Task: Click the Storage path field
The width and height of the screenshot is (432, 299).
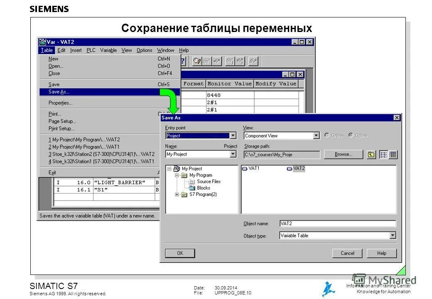Action: 282,154
